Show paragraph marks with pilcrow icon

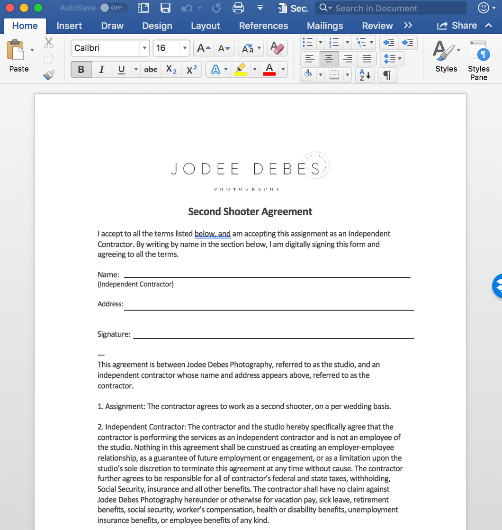click(387, 75)
